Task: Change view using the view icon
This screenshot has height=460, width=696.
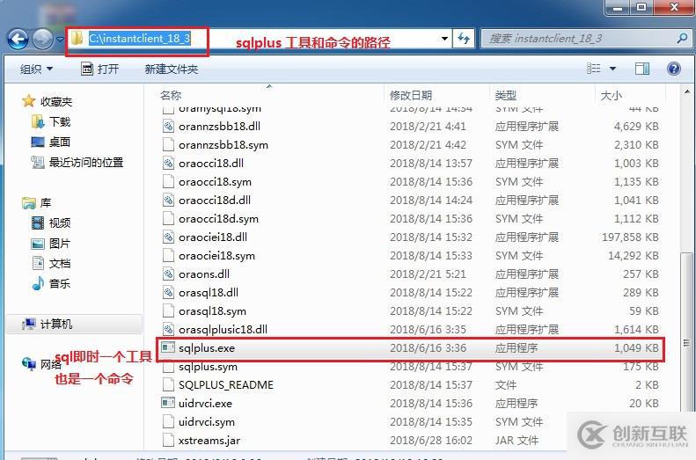Action: pos(593,69)
